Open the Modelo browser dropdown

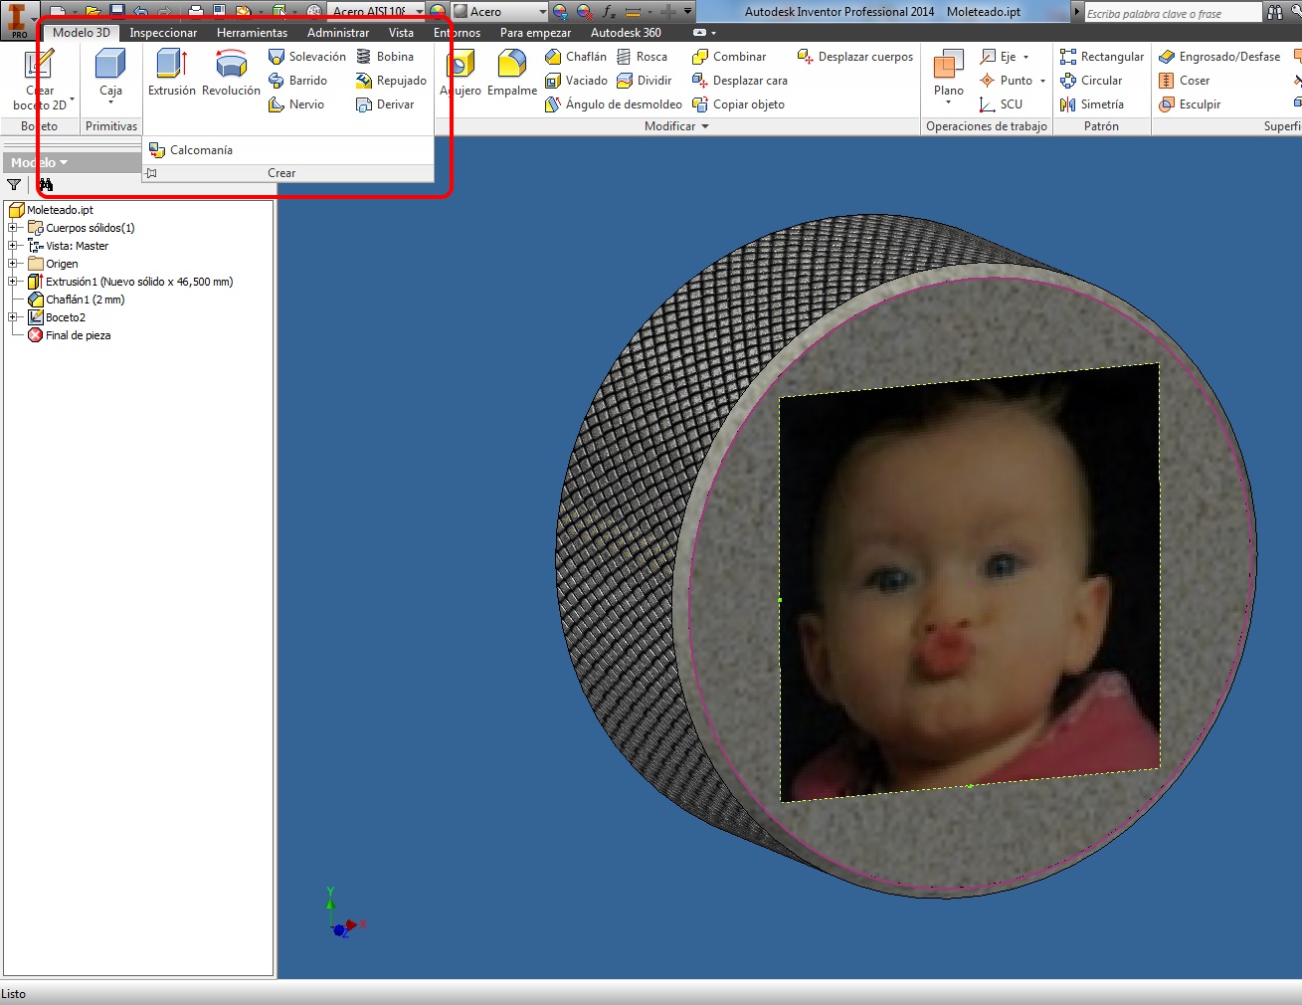pyautogui.click(x=40, y=162)
